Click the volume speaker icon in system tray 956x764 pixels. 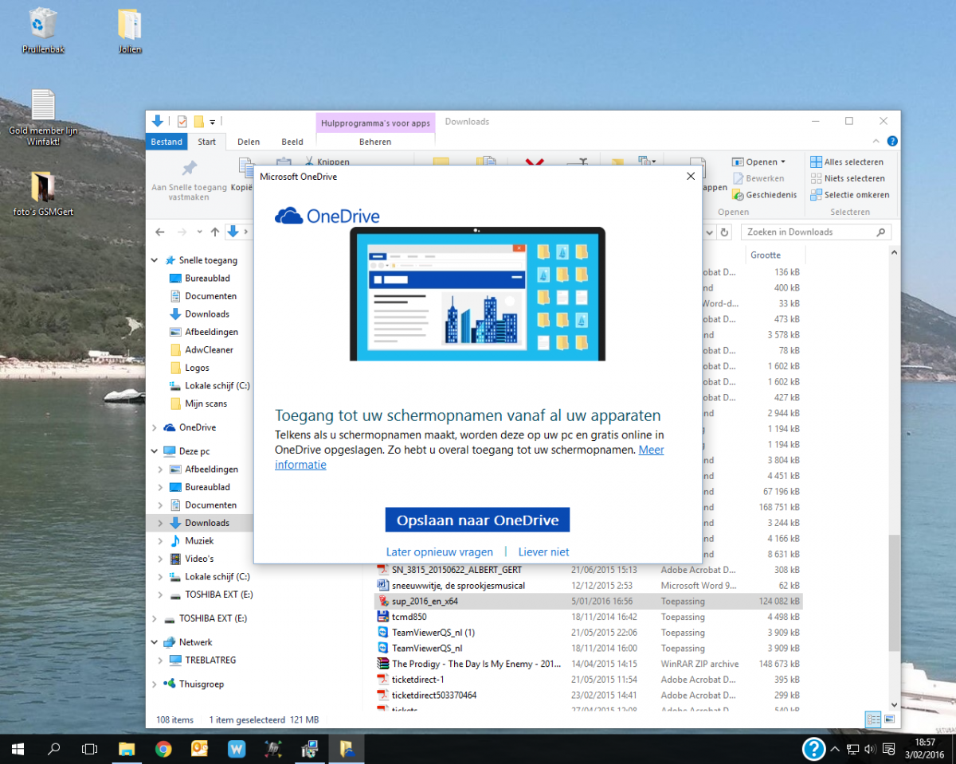tap(869, 749)
